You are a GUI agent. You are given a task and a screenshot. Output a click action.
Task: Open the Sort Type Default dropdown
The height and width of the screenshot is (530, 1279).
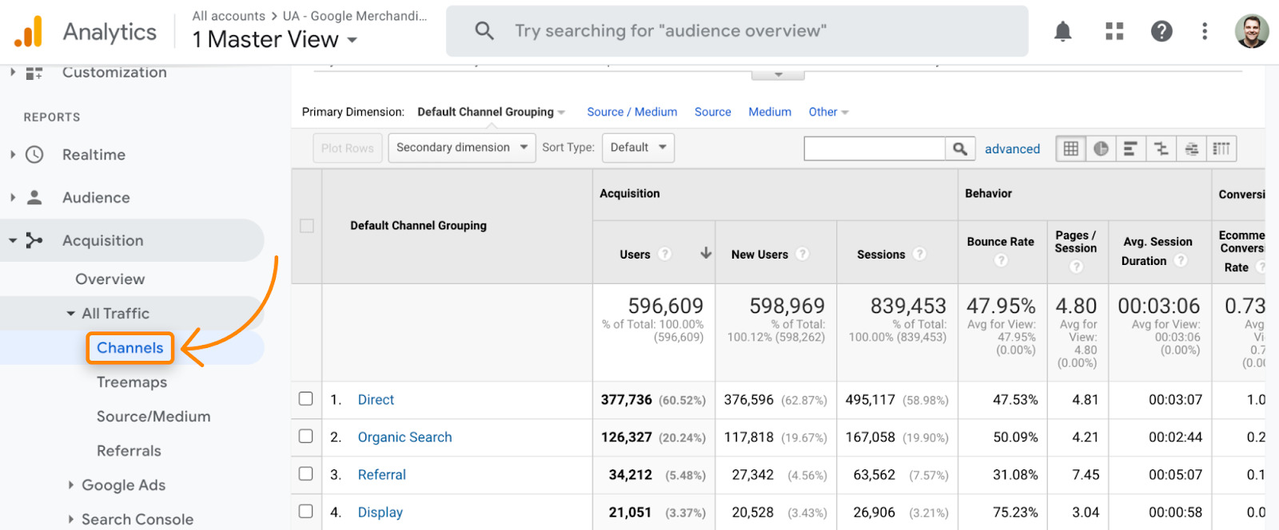[x=638, y=148]
